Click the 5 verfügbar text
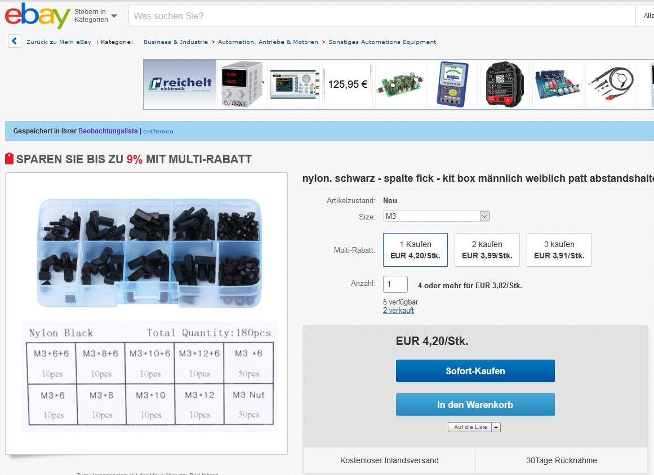Viewport: 654px width, 475px height. coord(401,302)
